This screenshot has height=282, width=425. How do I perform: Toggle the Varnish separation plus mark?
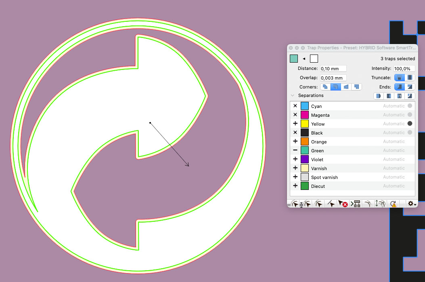tap(295, 168)
